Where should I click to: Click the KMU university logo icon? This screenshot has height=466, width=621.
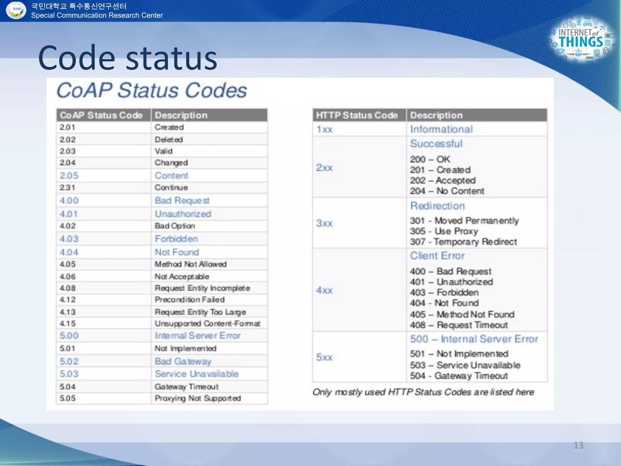coord(16,11)
